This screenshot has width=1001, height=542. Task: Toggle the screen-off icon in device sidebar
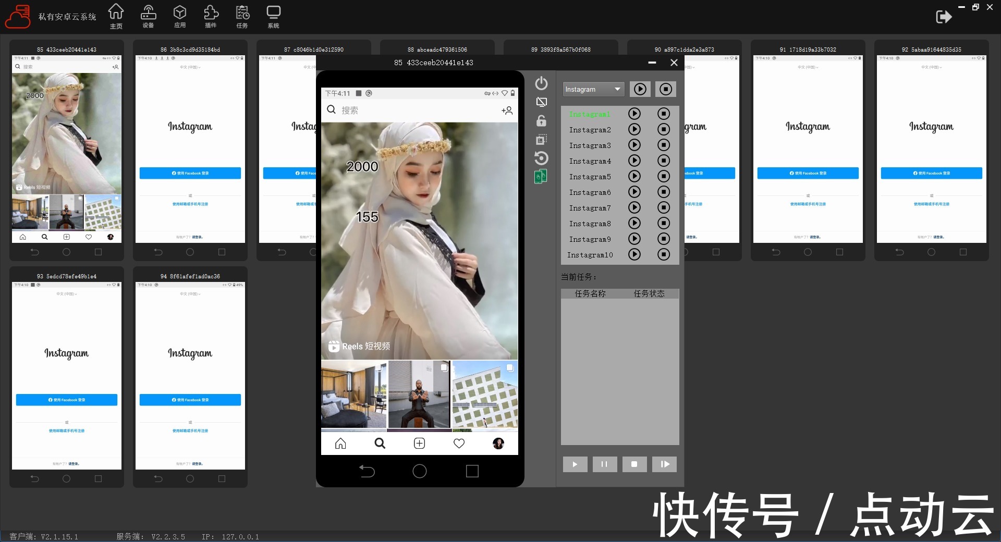click(542, 102)
